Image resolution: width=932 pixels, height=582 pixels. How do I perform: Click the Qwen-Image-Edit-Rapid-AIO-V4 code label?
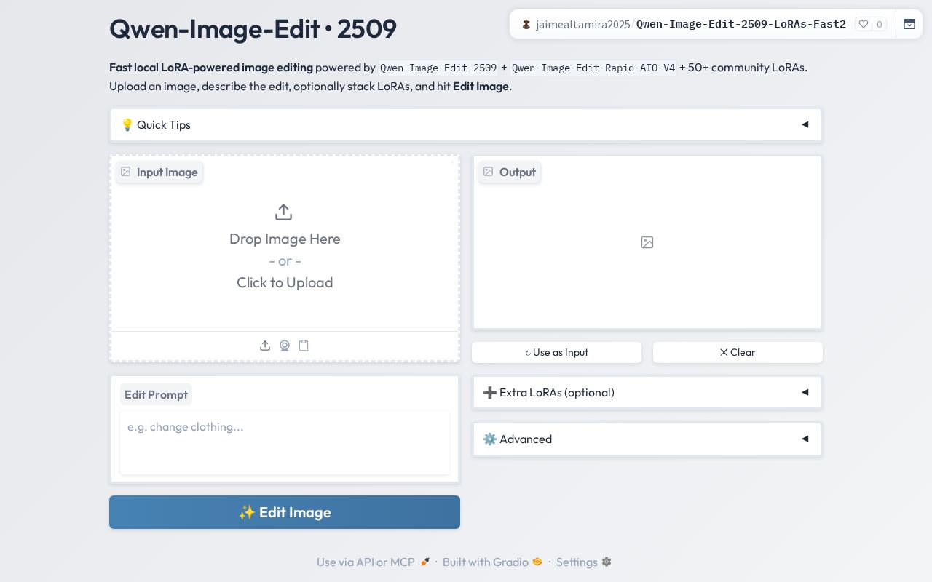pos(593,68)
